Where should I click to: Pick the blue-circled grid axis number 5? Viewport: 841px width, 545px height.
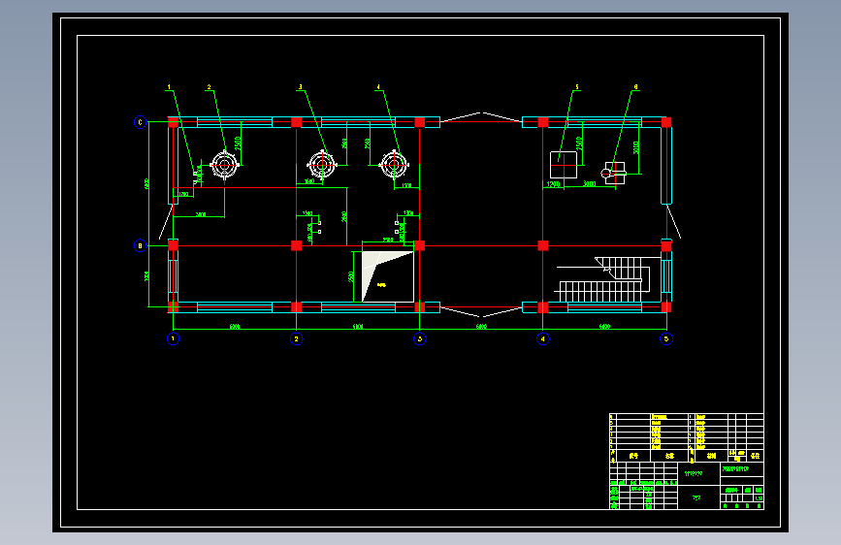[x=666, y=338]
